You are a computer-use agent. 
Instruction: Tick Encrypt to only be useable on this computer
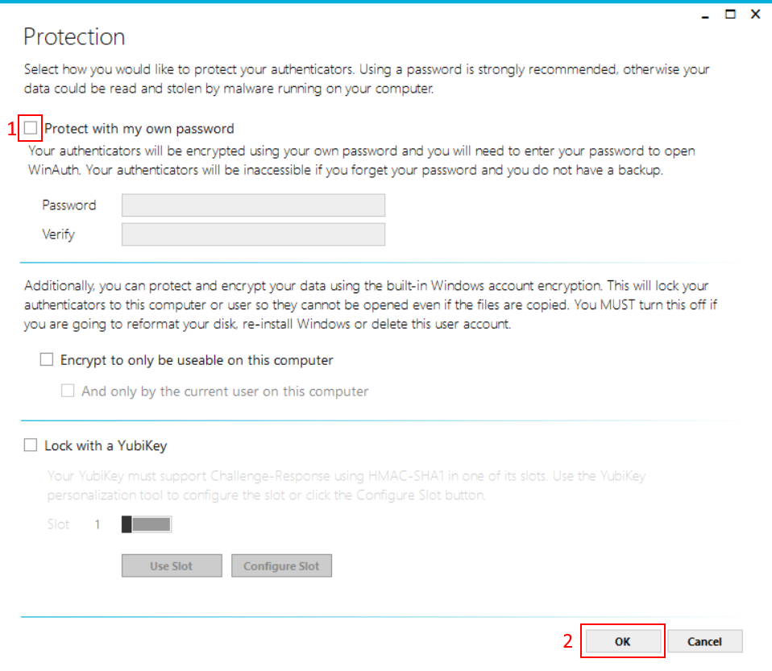pyautogui.click(x=46, y=359)
